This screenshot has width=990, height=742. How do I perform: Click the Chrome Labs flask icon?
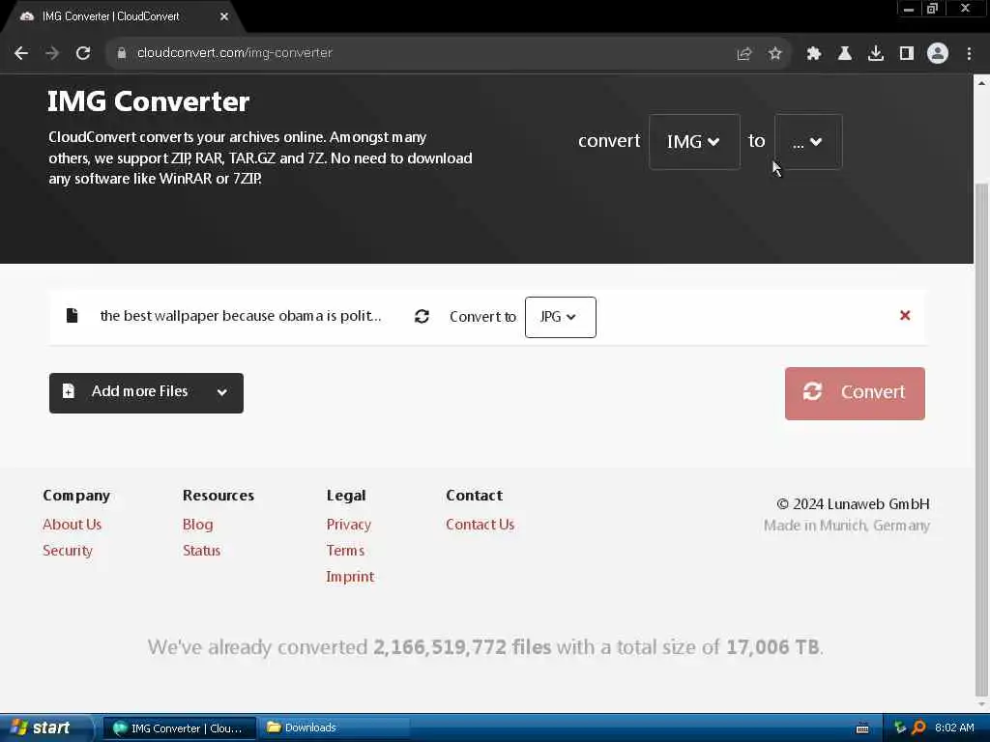click(x=844, y=54)
